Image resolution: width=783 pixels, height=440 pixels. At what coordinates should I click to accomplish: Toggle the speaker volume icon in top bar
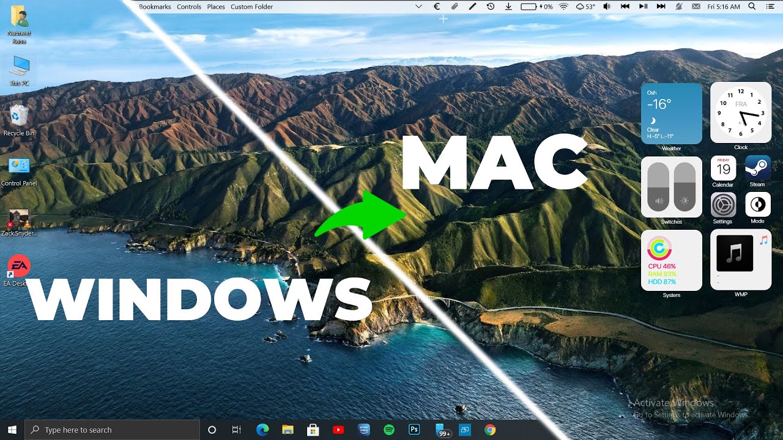tap(607, 7)
